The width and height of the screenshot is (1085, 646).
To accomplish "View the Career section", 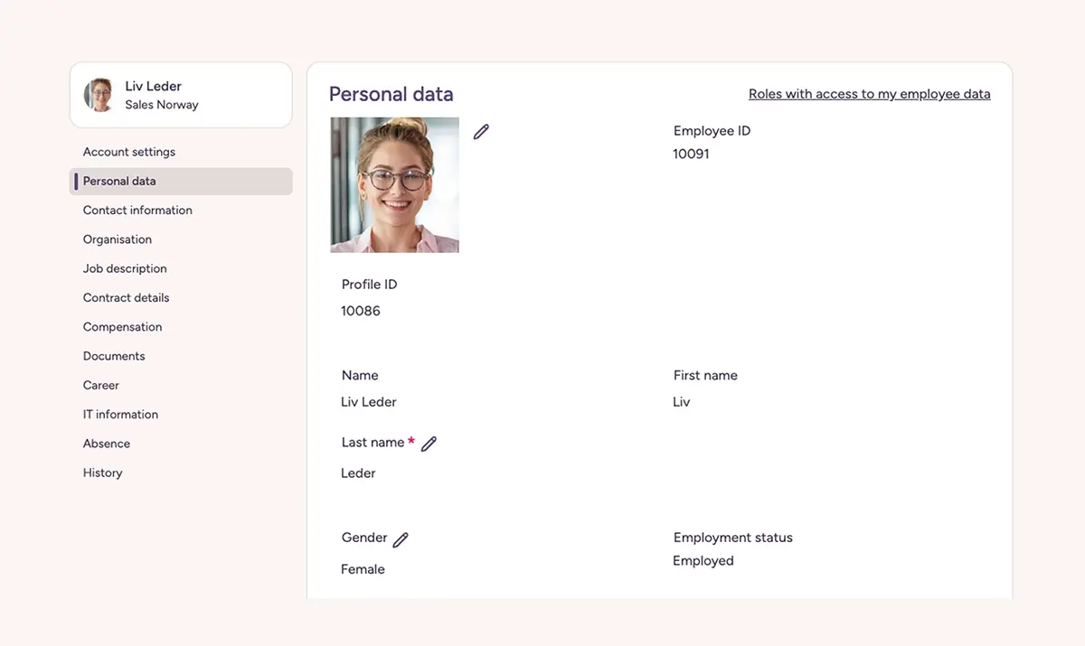I will (x=101, y=385).
